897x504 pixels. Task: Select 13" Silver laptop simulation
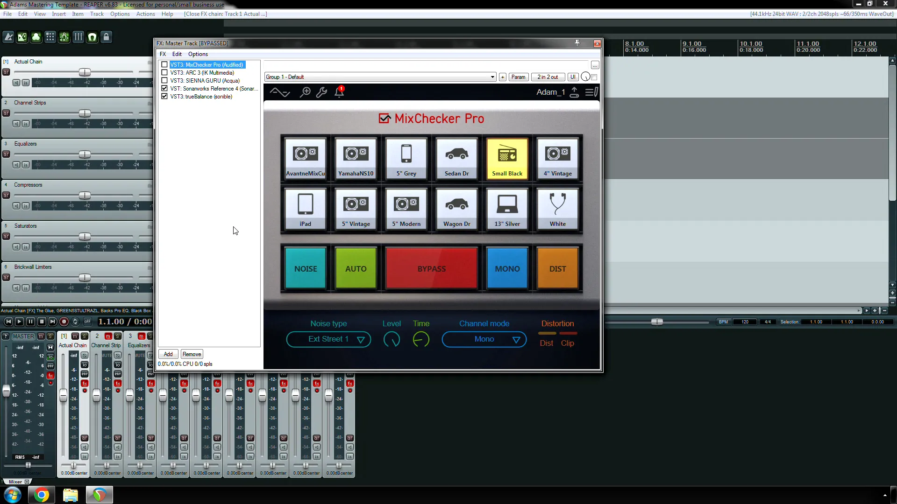[x=507, y=209]
